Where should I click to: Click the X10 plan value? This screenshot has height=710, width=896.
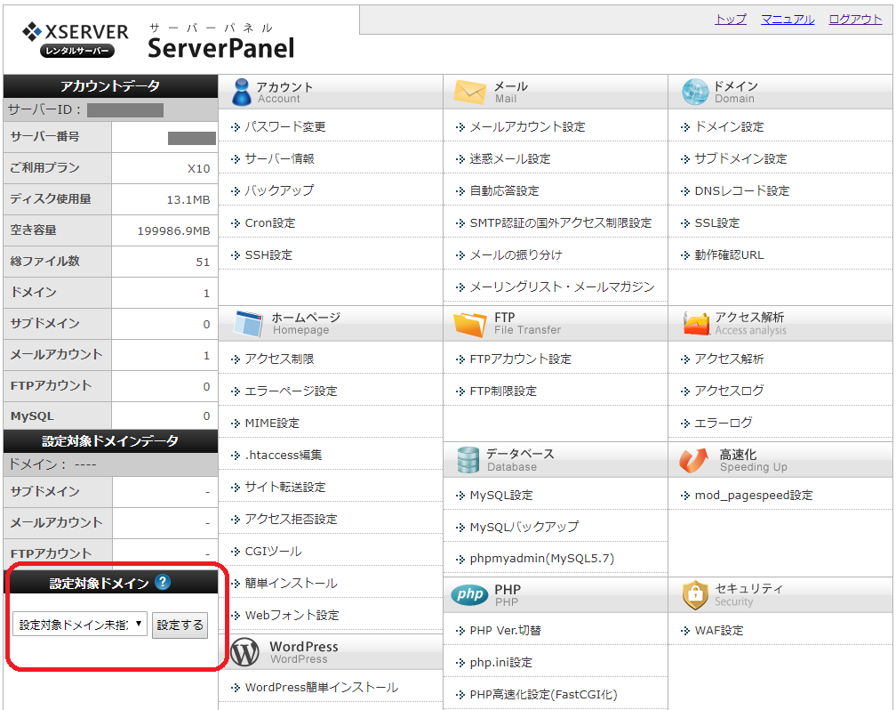(x=198, y=168)
